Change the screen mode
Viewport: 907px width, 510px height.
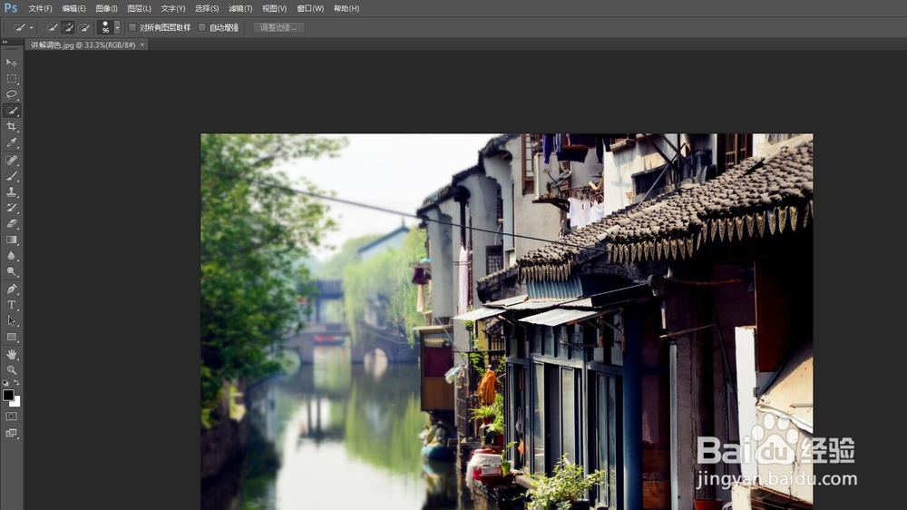(x=12, y=433)
